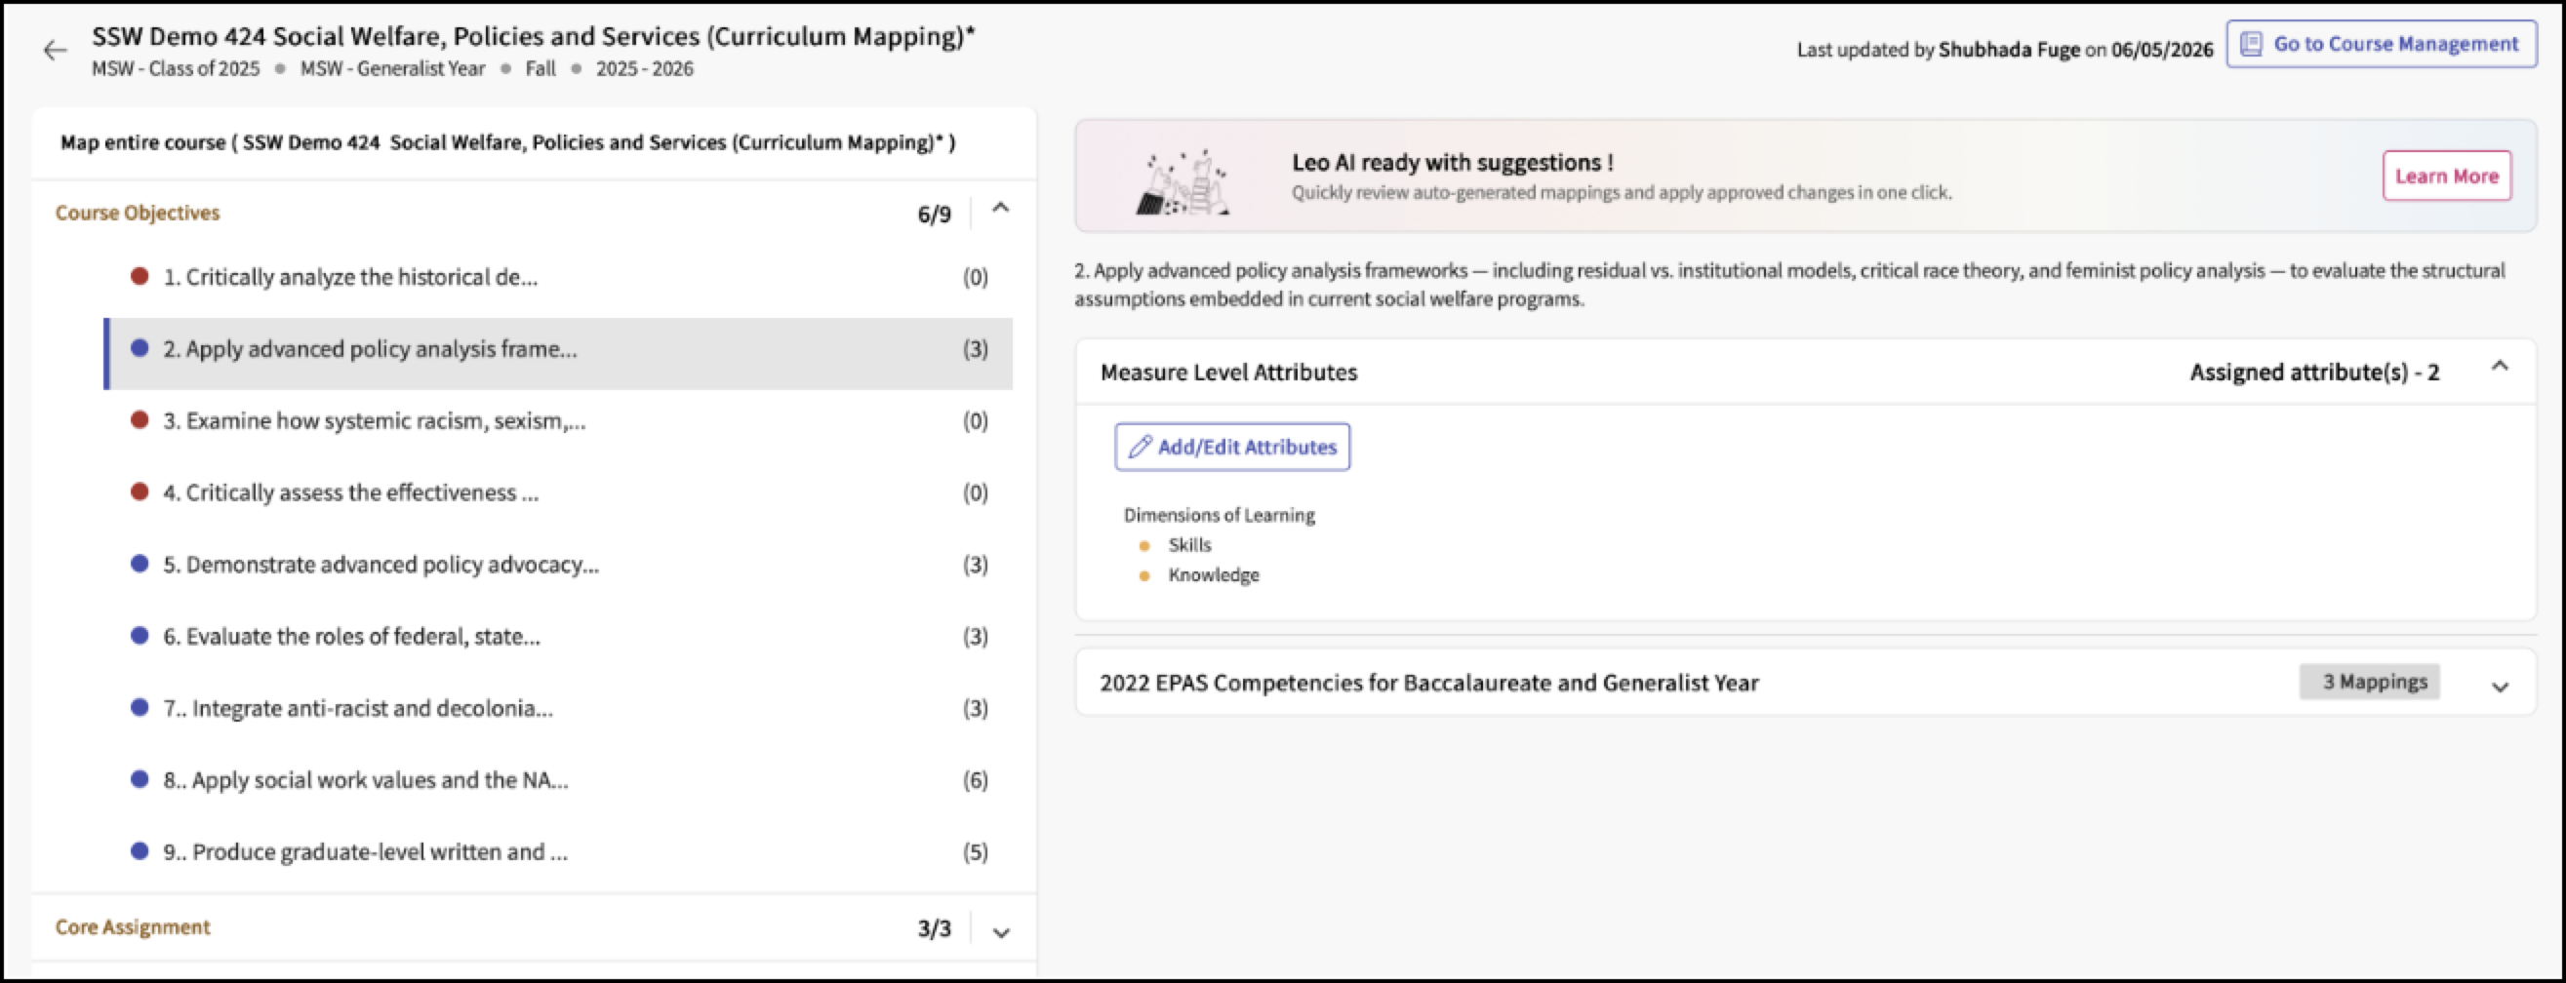Go back using the left arrow icon

point(55,50)
